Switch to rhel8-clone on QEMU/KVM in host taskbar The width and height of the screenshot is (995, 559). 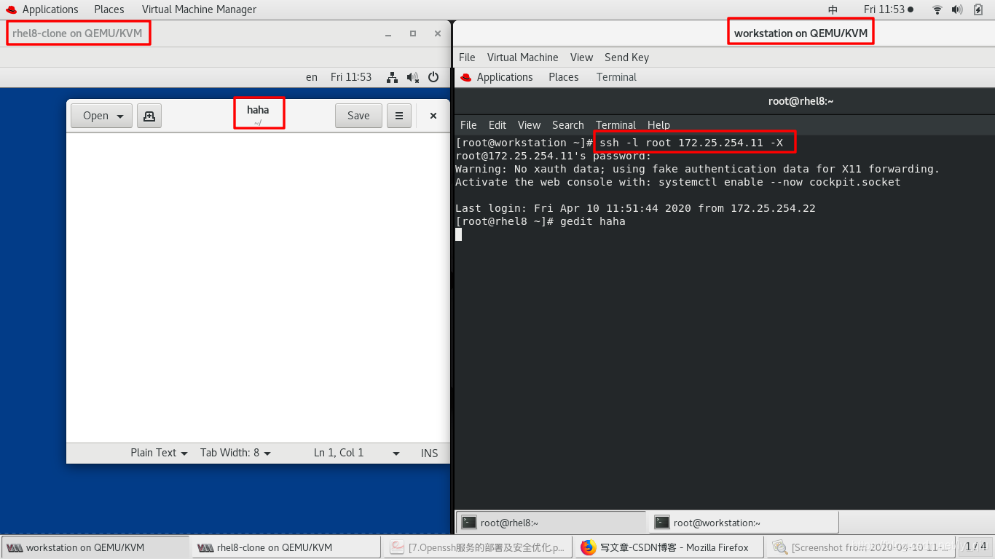[x=286, y=547]
